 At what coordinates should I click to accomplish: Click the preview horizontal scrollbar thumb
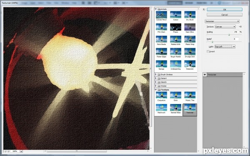[x=77, y=151]
